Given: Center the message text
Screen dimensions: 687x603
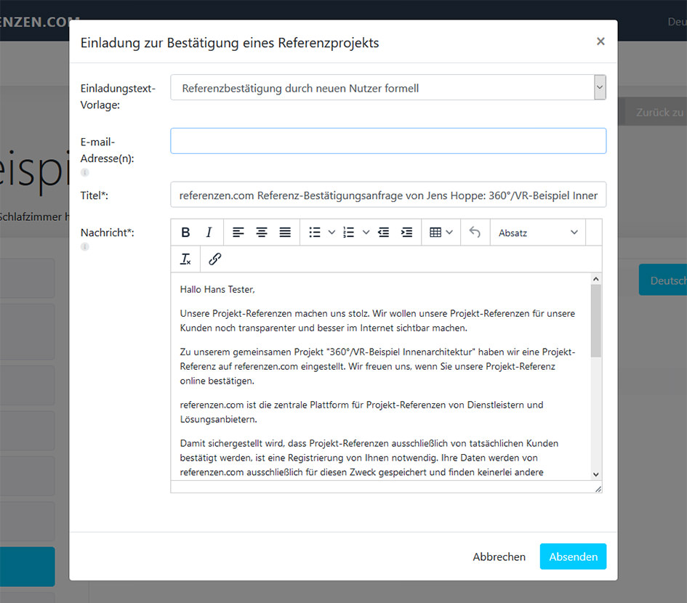Looking at the screenshot, I should coord(261,232).
